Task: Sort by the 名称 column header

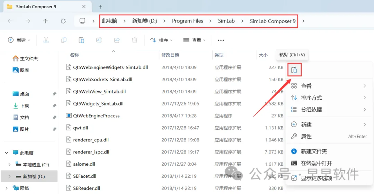Action: pyautogui.click(x=74, y=55)
